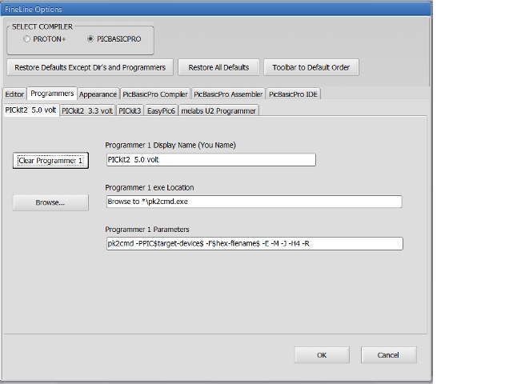Viewport: 529px width, 384px height.
Task: Open the PicBasicPro Compiler tab
Action: click(155, 94)
